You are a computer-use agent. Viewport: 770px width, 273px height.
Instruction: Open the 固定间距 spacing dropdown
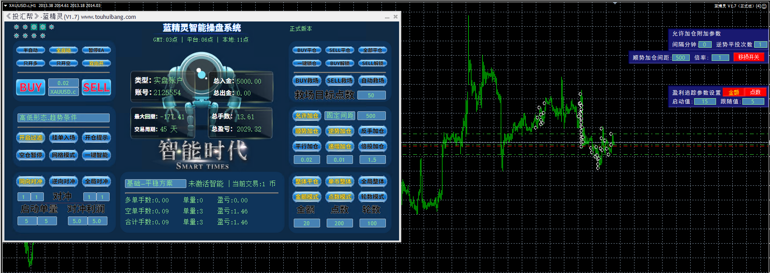coord(340,116)
